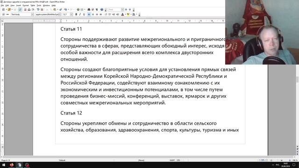Set paragraph alignment to left
299x168 pixels.
click(x=89, y=14)
